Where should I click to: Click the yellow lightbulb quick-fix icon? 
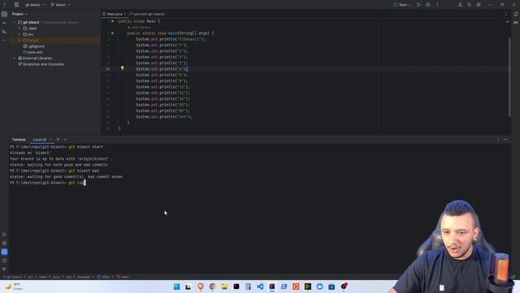123,68
